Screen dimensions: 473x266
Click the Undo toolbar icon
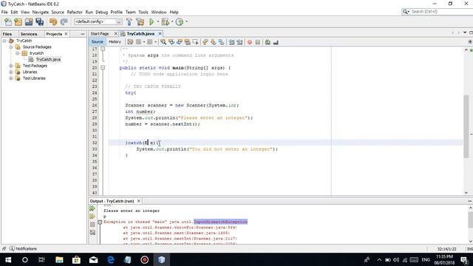coord(53,21)
